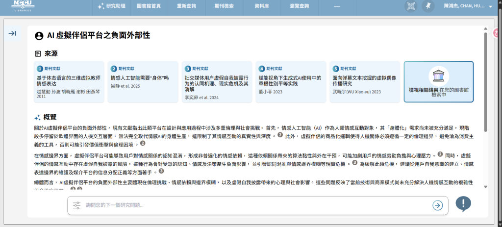This screenshot has height=227, width=502.
Task: Submit question with arrow send button
Action: pos(437,205)
